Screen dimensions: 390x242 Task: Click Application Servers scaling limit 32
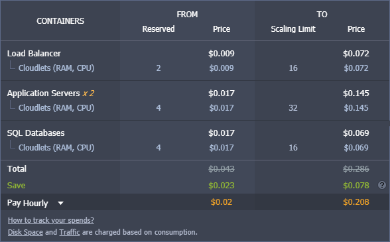[293, 108]
